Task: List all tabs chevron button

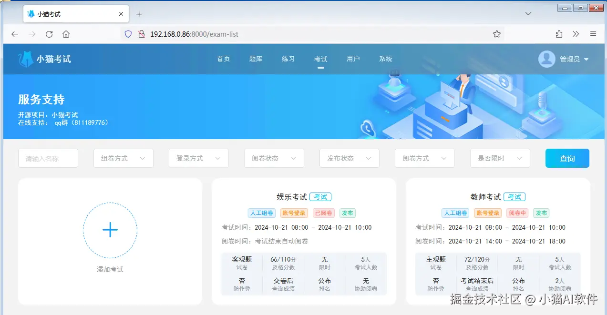Action: (528, 14)
